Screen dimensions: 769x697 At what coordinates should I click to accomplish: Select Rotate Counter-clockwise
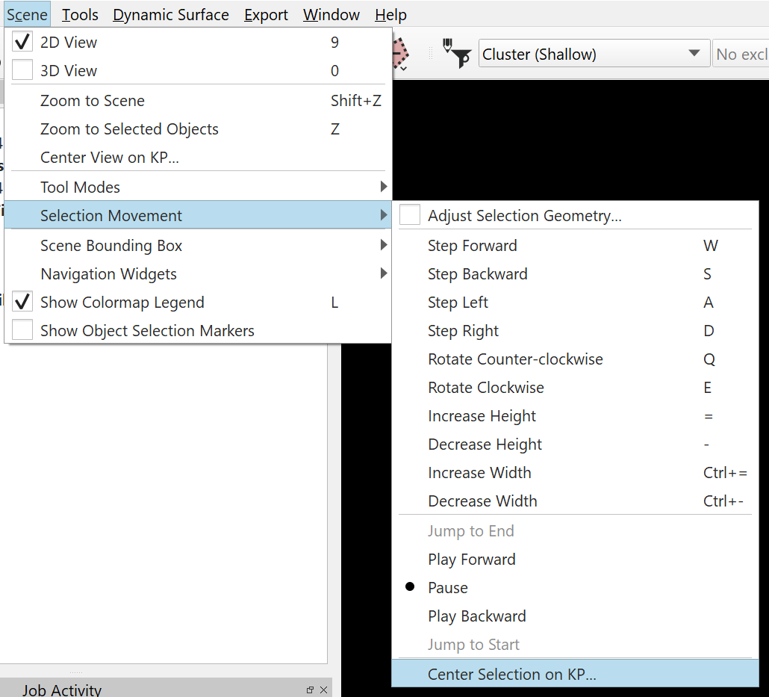pos(515,359)
